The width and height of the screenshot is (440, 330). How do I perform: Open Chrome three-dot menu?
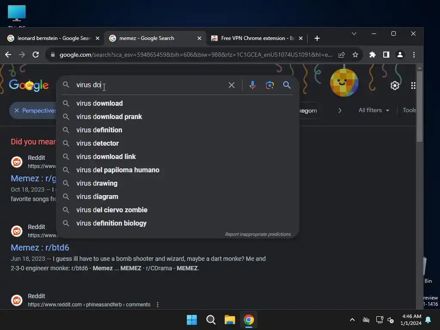pyautogui.click(x=414, y=55)
